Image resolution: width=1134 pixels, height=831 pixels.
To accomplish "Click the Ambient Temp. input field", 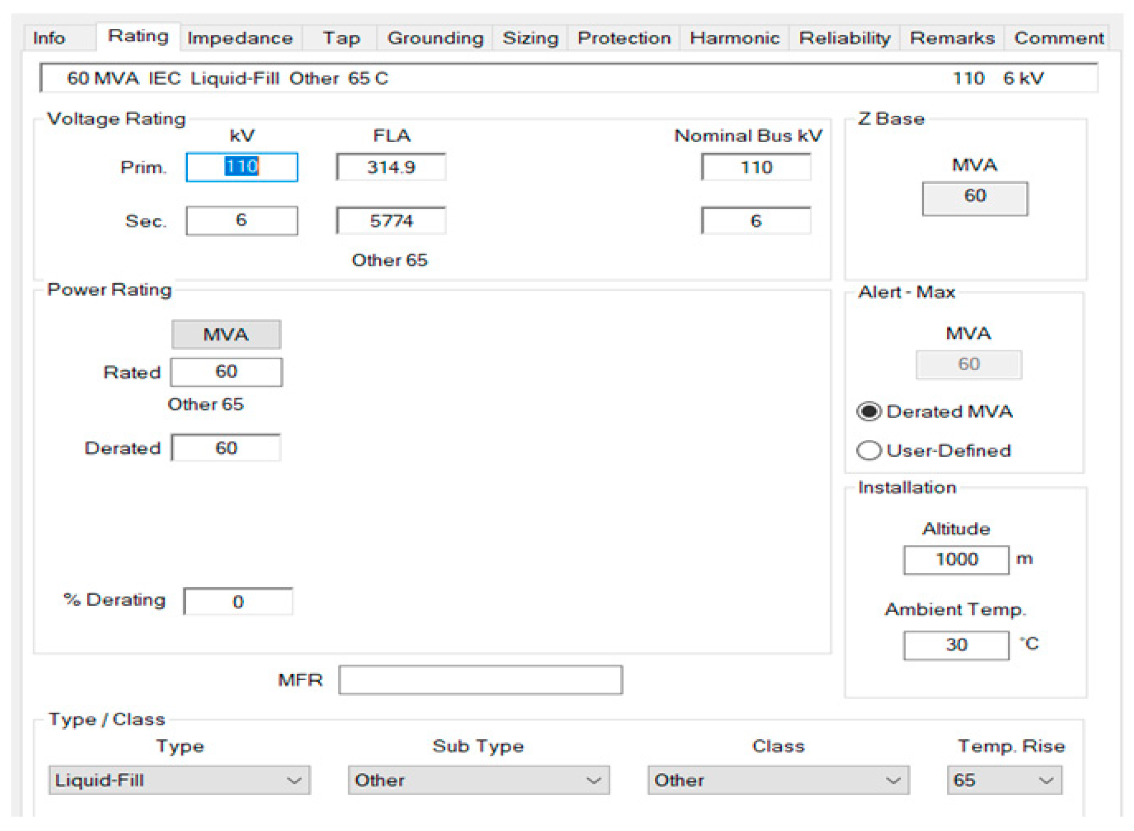I will 956,645.
